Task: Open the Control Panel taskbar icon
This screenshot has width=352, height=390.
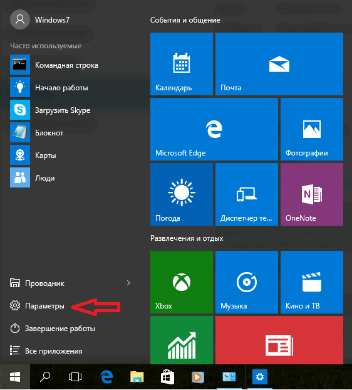Action: pos(229,377)
